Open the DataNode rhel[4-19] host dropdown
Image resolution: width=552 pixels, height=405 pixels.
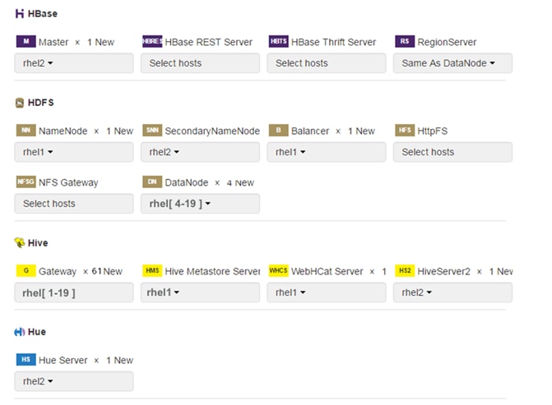click(x=200, y=204)
